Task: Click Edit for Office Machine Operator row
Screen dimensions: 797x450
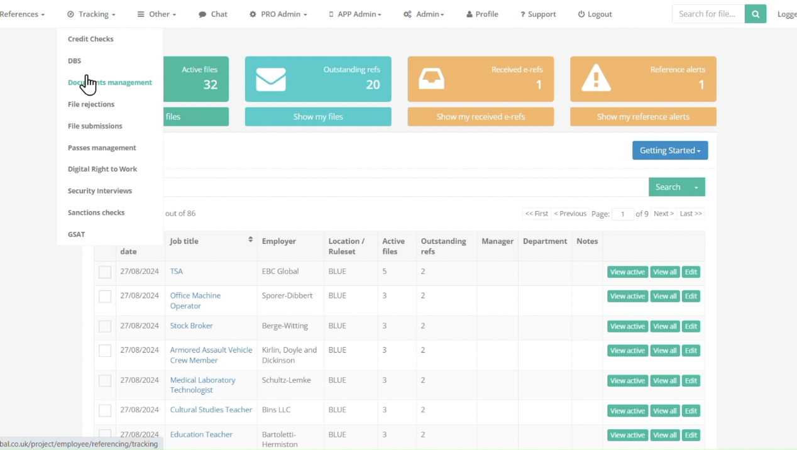Action: [x=691, y=296]
